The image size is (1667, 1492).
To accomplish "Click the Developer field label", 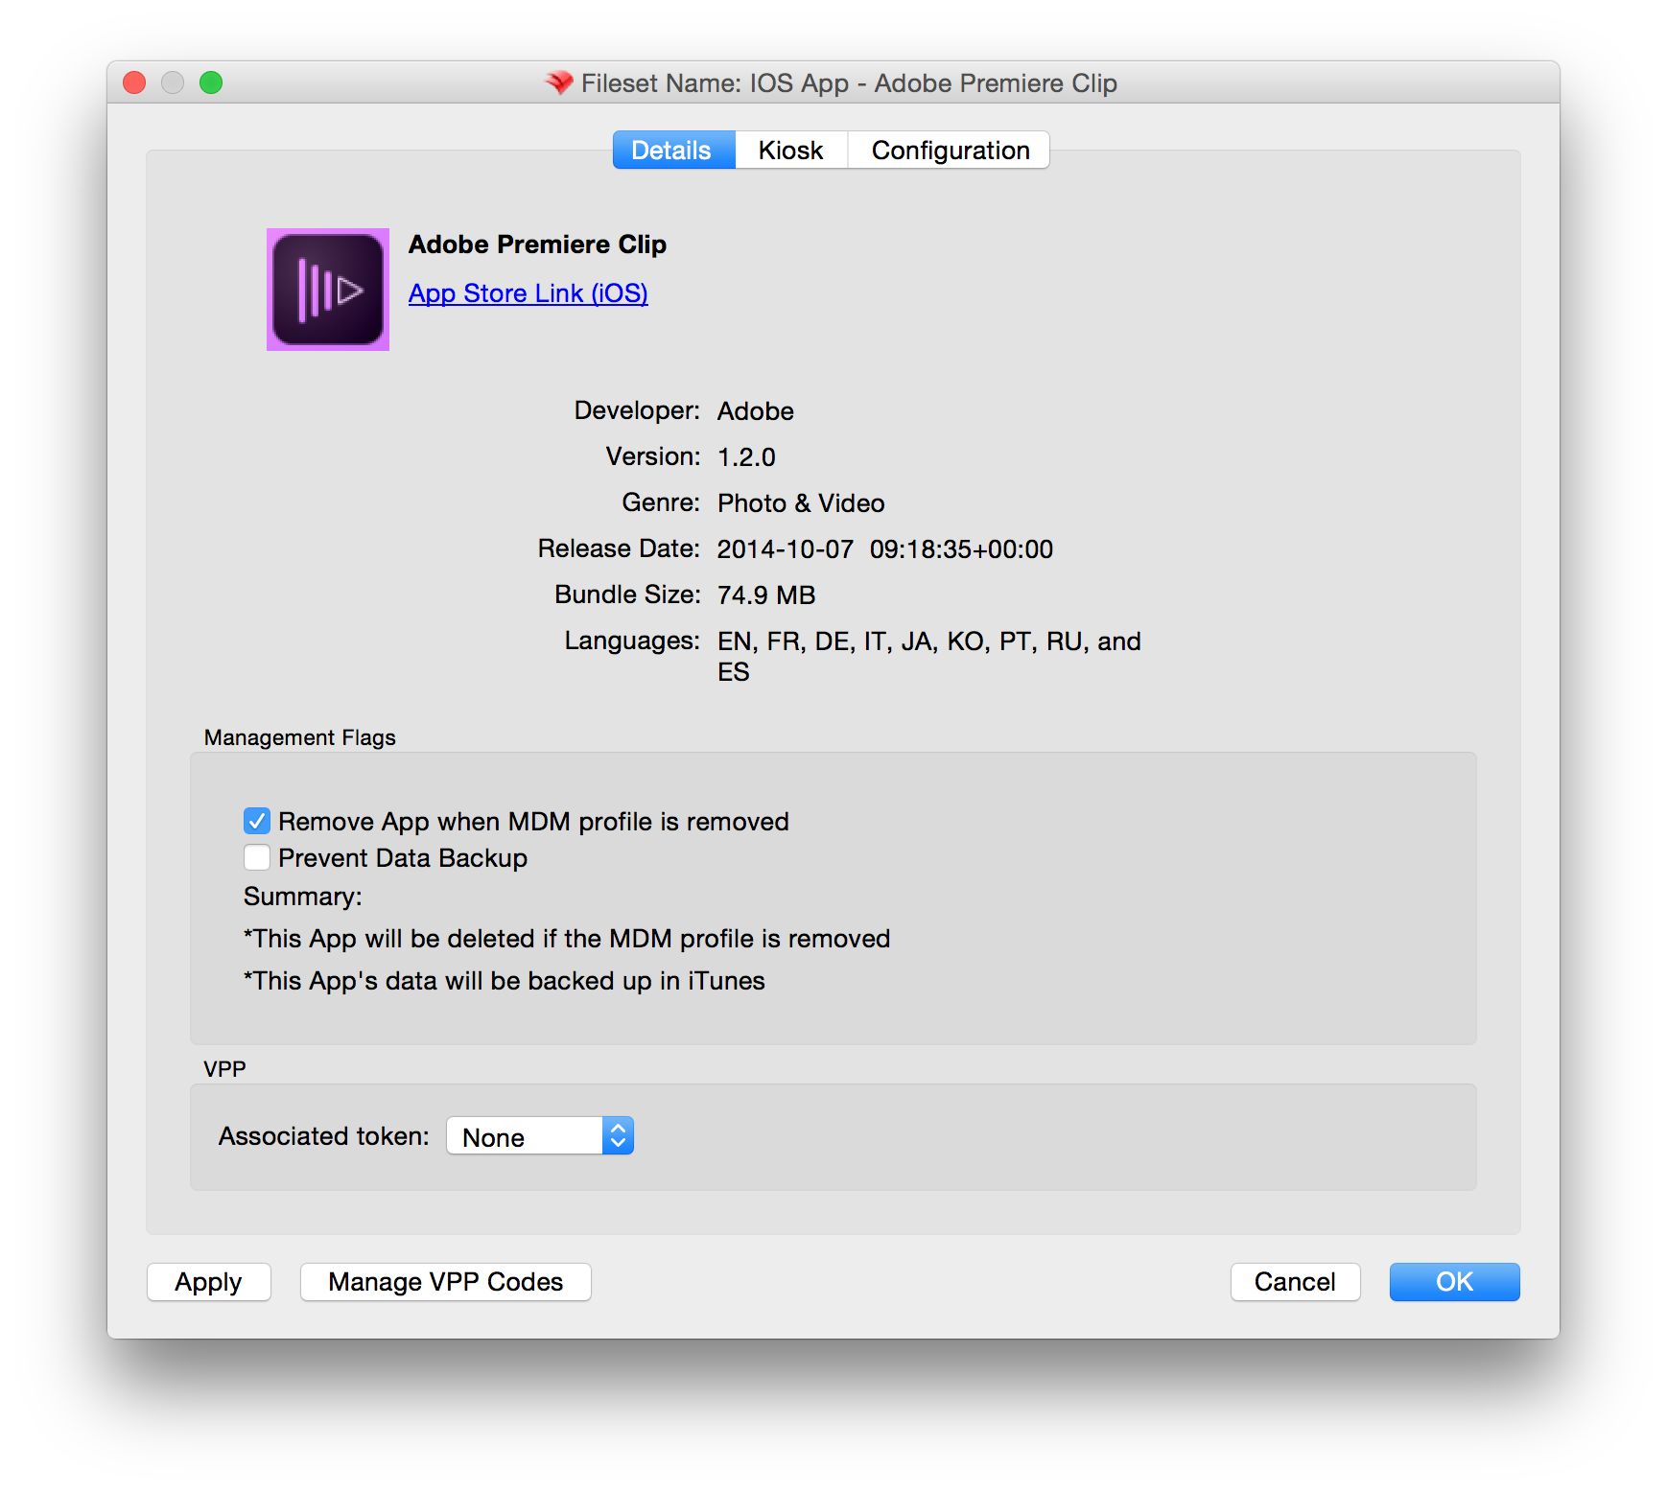I will 637,411.
